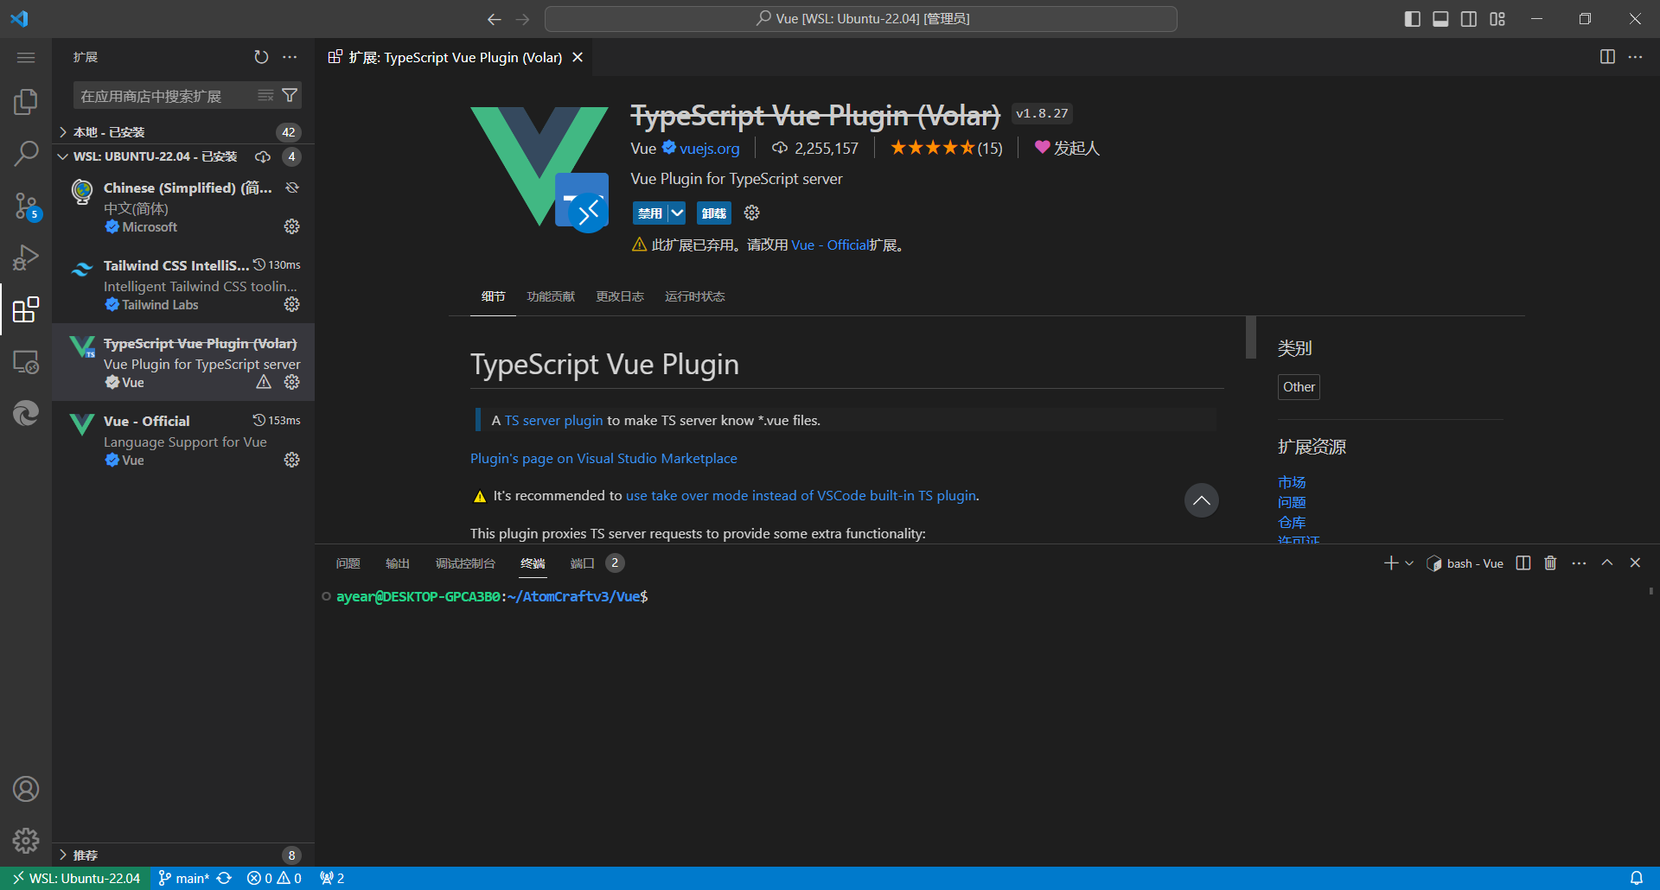Image resolution: width=1660 pixels, height=890 pixels.
Task: Install local extensions in WSL cloud icon
Action: [263, 156]
